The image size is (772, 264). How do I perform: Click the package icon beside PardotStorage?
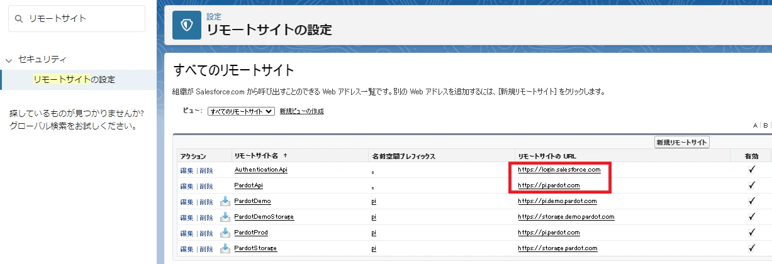pyautogui.click(x=225, y=248)
